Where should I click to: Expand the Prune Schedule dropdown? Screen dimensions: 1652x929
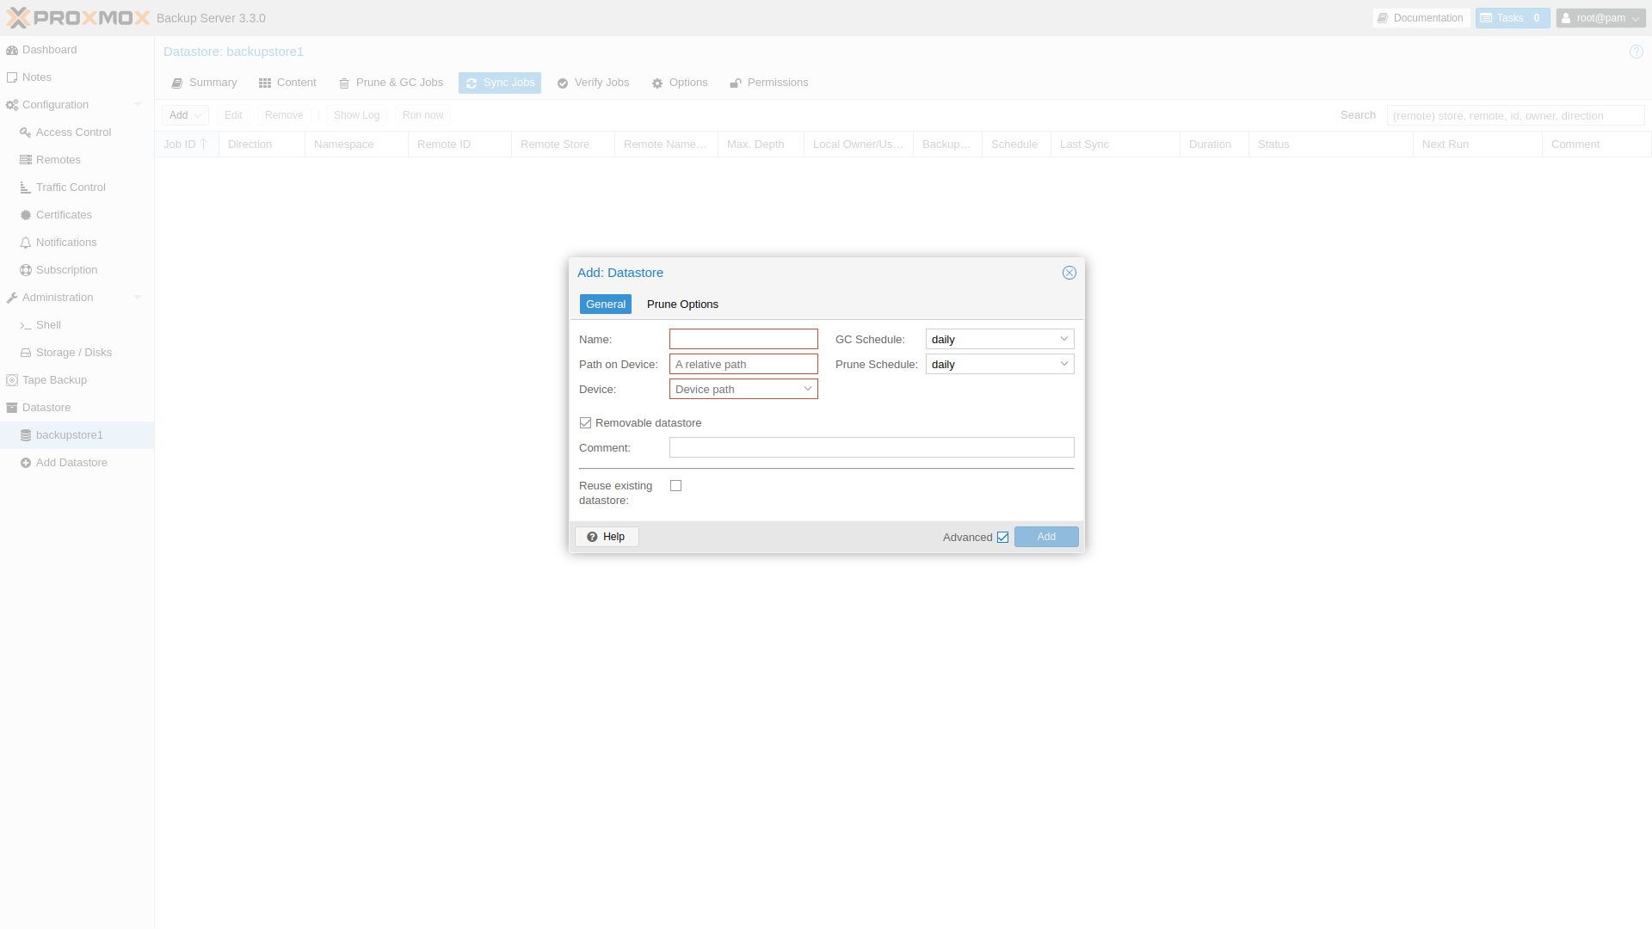pyautogui.click(x=1063, y=364)
